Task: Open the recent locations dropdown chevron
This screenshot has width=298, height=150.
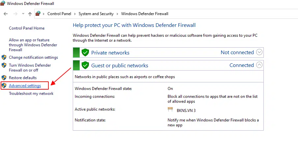Action: [23, 14]
